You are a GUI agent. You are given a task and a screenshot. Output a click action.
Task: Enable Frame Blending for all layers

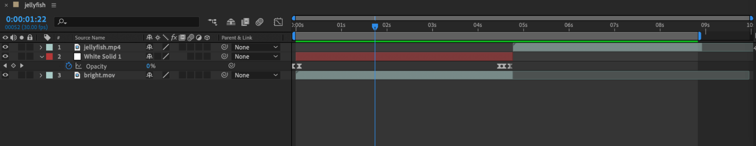tap(245, 22)
